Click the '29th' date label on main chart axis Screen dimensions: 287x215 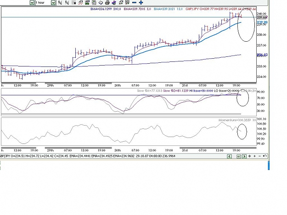pos(51,85)
